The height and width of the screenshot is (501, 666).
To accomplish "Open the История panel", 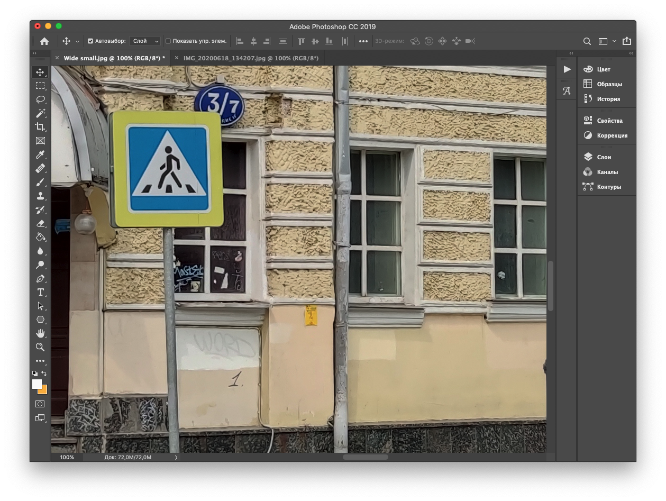I will [x=608, y=99].
